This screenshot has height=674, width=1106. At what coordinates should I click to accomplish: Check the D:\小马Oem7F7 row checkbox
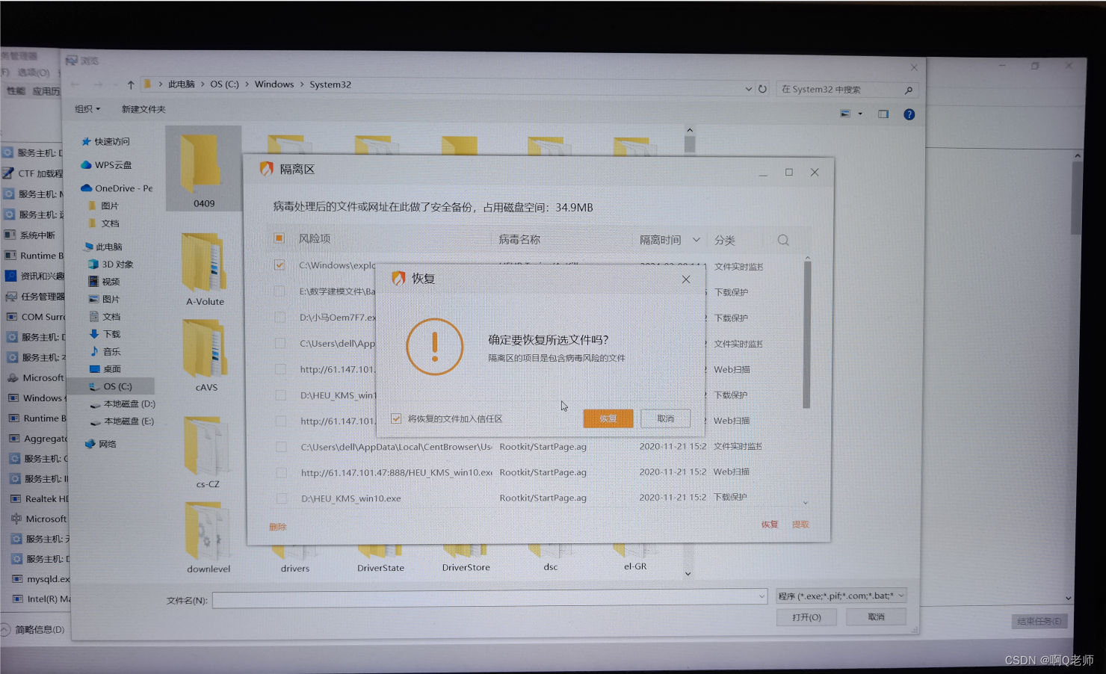tap(279, 317)
